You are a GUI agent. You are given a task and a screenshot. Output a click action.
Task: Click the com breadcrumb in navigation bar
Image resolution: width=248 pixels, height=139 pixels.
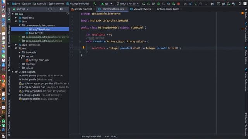tap(27, 3)
